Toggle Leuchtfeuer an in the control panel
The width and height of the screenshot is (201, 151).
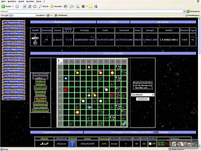[x=41, y=104]
